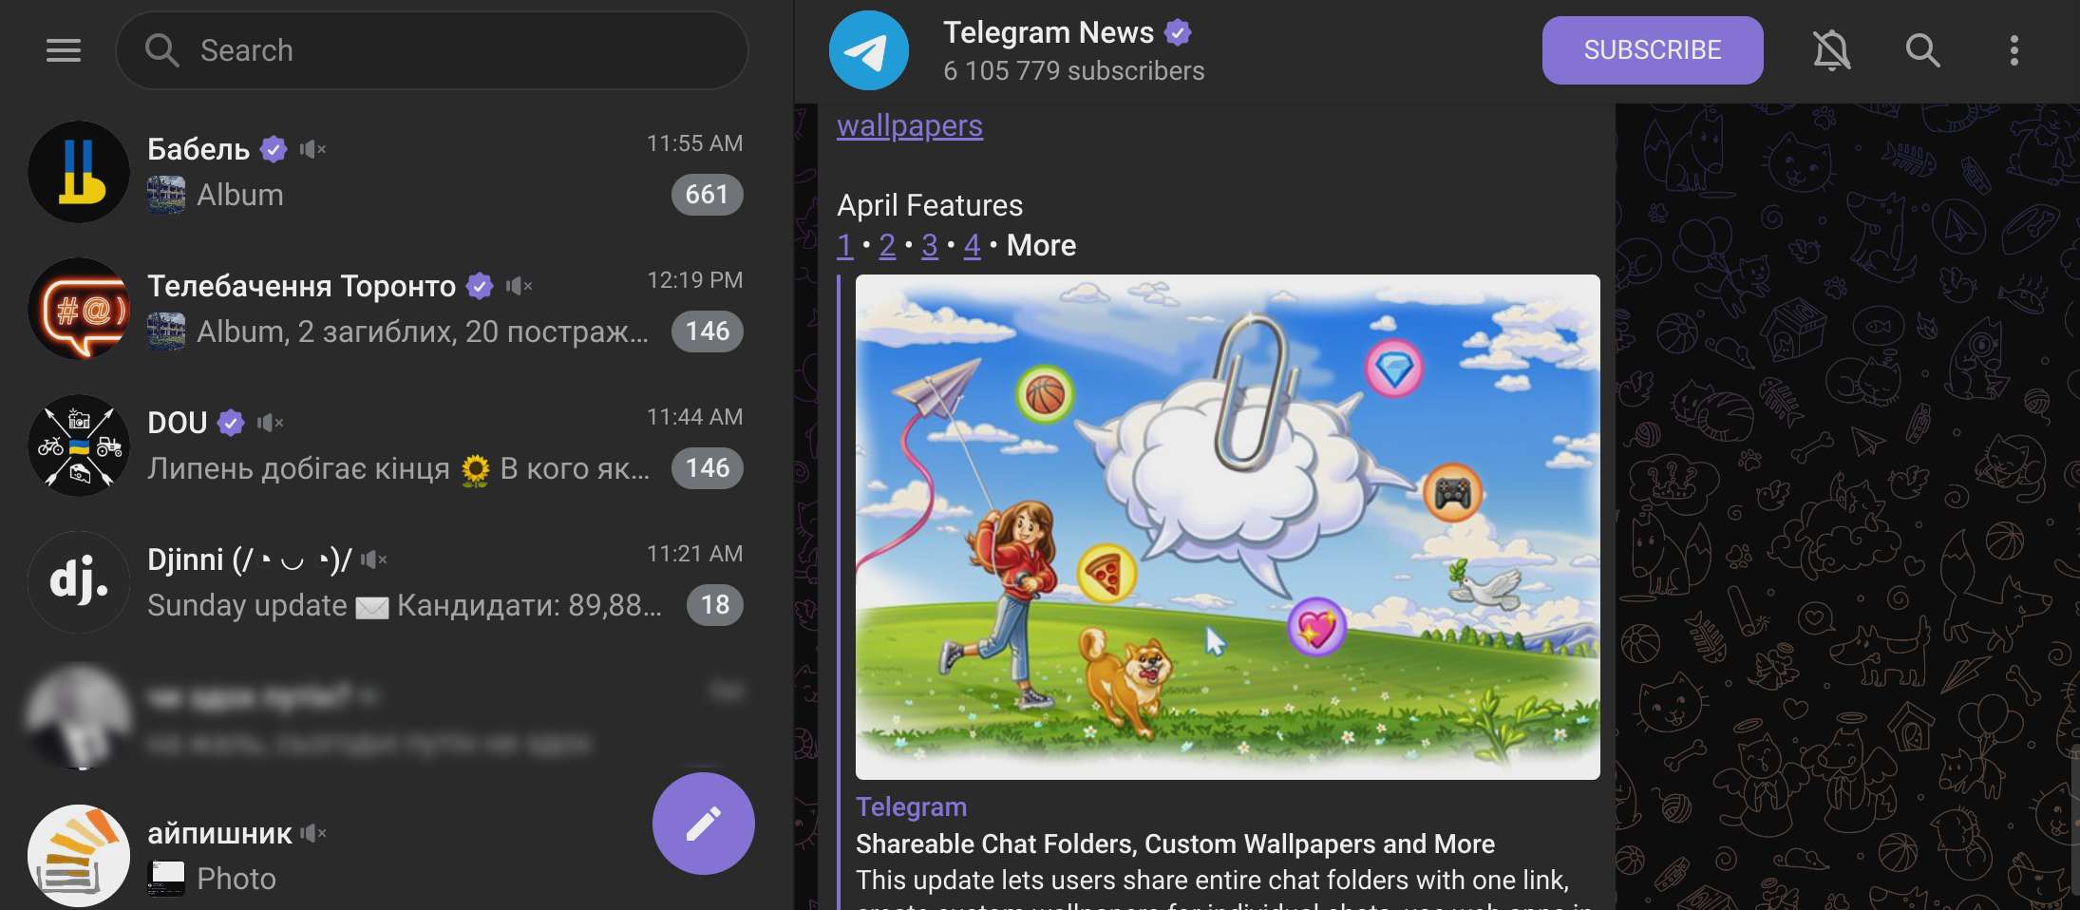Click Телебачення Торонто avatar
The height and width of the screenshot is (910, 2080).
click(x=79, y=309)
